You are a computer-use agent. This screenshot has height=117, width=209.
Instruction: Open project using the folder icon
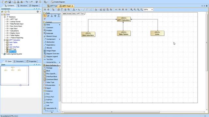(x=6, y=2)
